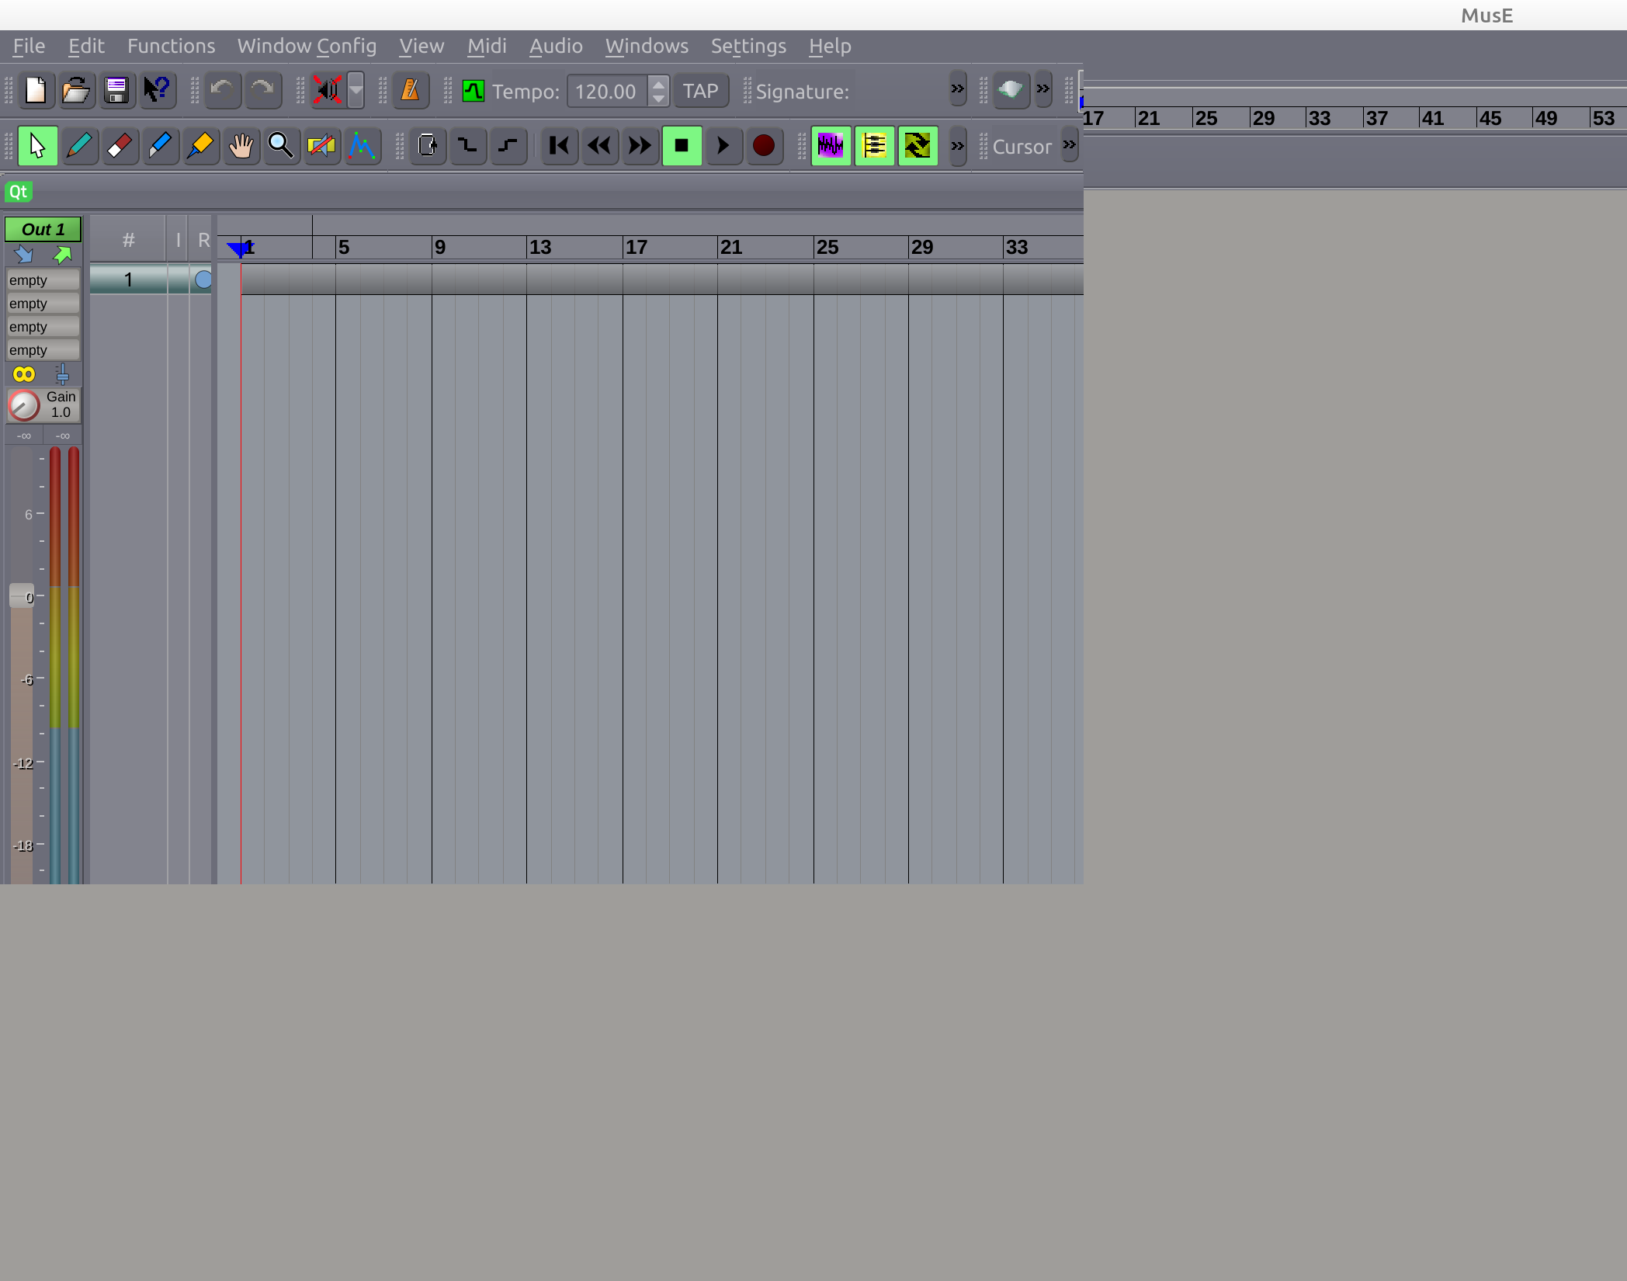
Task: Toggle the purple waveform view button
Action: click(831, 146)
